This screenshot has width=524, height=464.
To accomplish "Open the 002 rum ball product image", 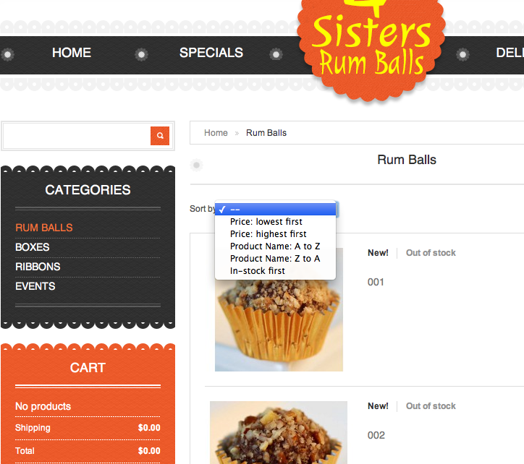I will point(279,433).
